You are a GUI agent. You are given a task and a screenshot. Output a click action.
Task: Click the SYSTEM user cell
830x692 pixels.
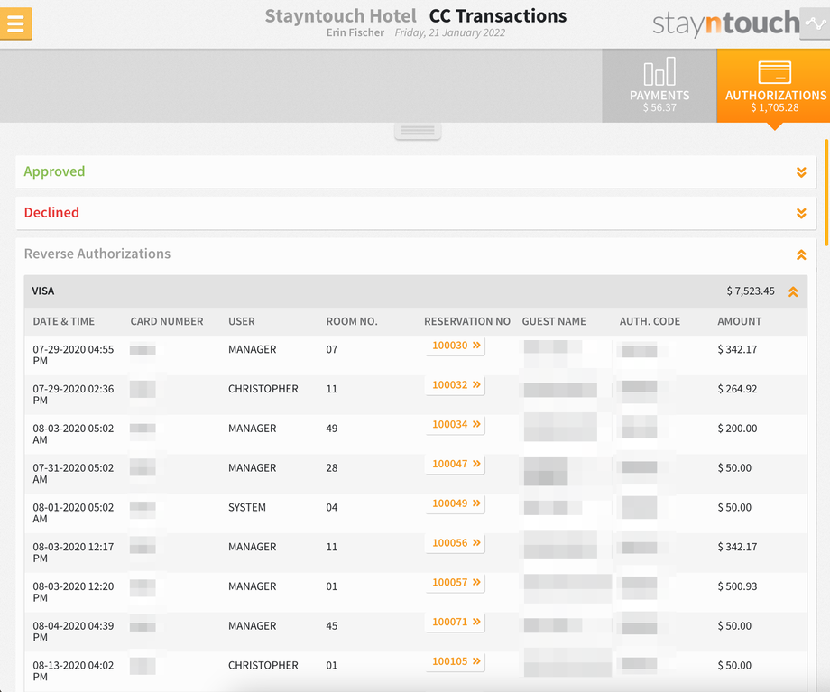(246, 508)
